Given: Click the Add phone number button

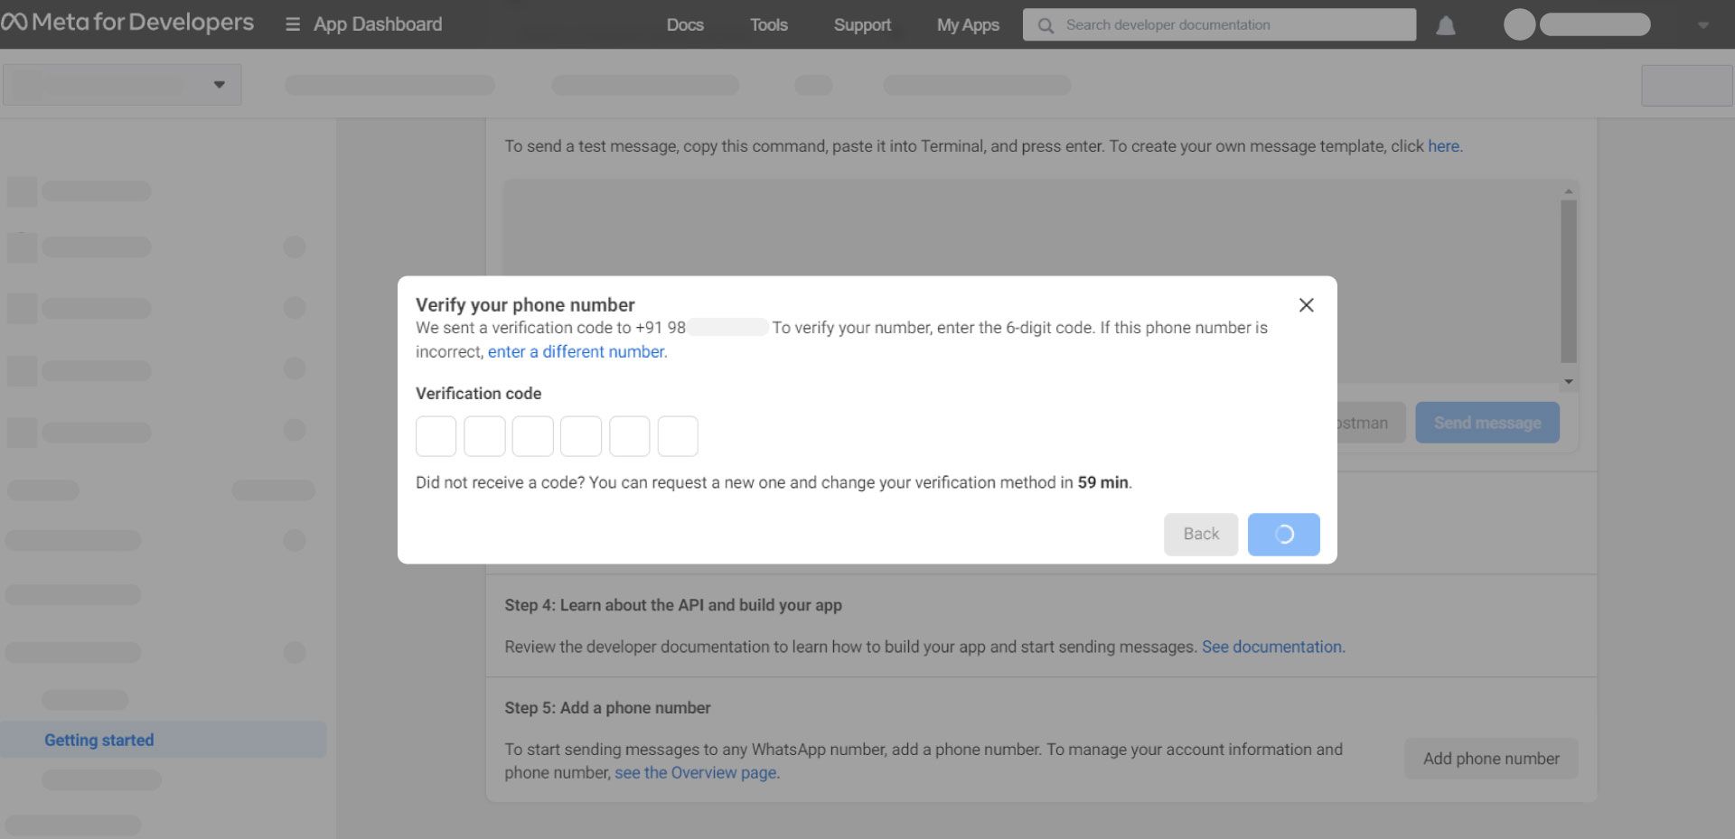Looking at the screenshot, I should tap(1491, 759).
